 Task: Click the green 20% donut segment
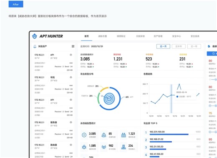98,98
